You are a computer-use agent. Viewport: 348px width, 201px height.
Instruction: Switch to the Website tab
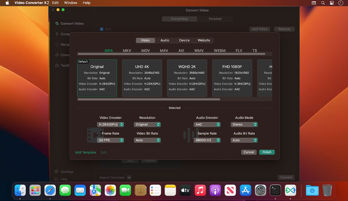coord(204,40)
